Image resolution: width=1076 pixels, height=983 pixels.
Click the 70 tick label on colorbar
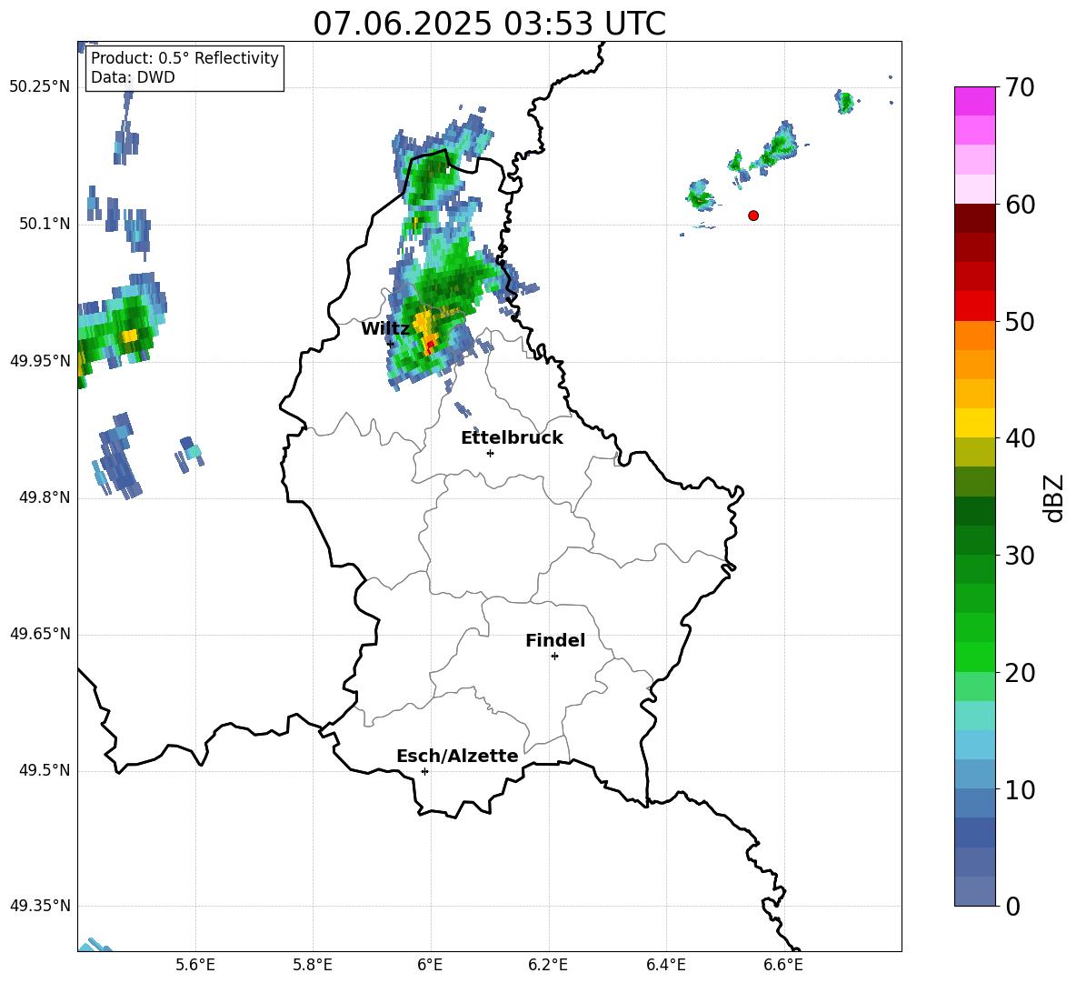pyautogui.click(x=1019, y=87)
